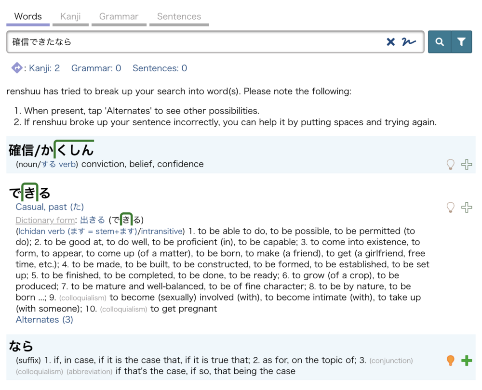Viewport: 482px width, 390px height.
Task: Expand Alternates (3) under できる
Action: (44, 320)
